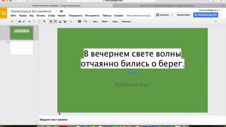Rename the title 'Презентация без названия'
226x127 pixels.
(31, 11)
